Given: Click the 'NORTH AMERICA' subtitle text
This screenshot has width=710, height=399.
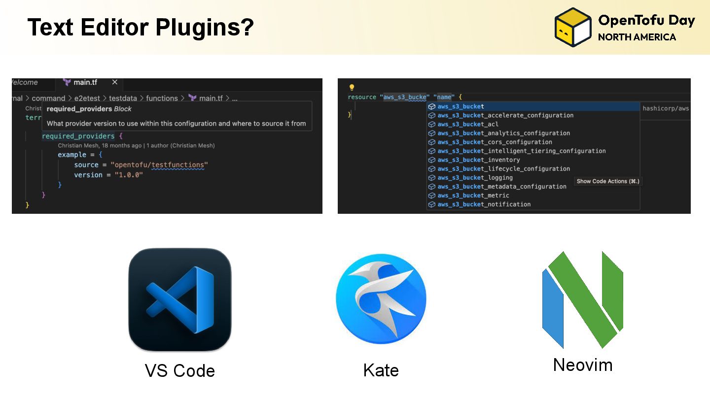Looking at the screenshot, I should [x=637, y=37].
